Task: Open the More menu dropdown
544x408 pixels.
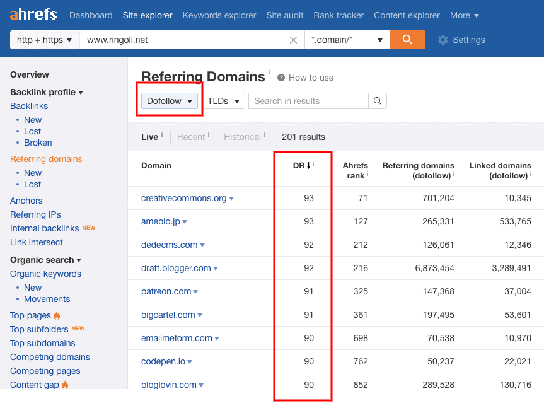Action: (x=464, y=15)
